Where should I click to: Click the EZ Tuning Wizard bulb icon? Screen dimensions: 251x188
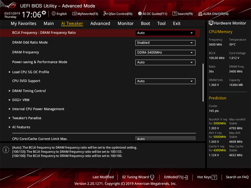pos(152,177)
